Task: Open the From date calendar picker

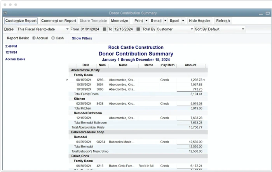Action: pyautogui.click(x=105, y=29)
